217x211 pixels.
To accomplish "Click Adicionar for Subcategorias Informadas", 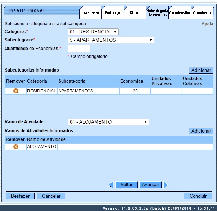I will click(201, 70).
